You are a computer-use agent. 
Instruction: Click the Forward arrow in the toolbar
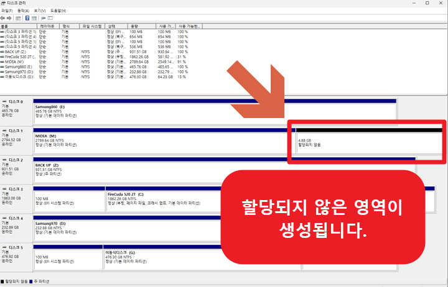click(x=9, y=18)
